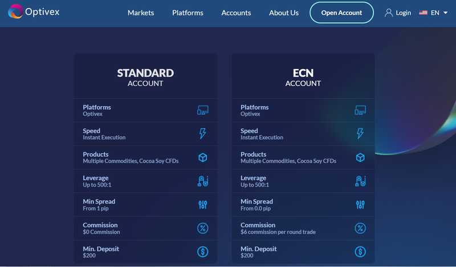Click Standard account '$200' deposit text

pyautogui.click(x=89, y=256)
